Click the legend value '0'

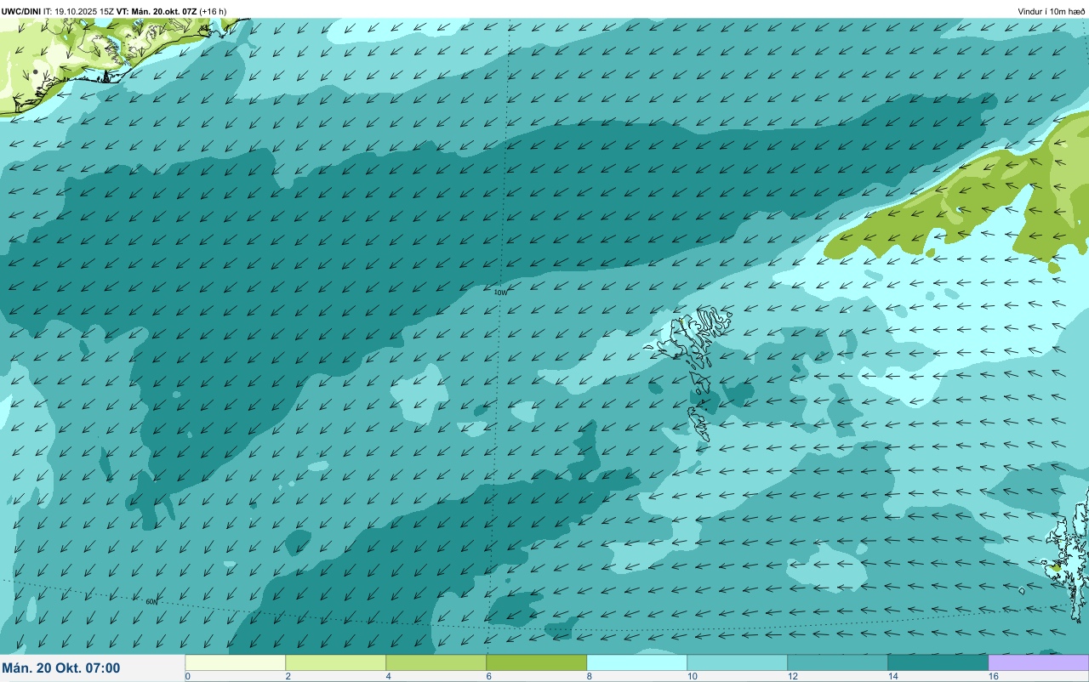187,676
